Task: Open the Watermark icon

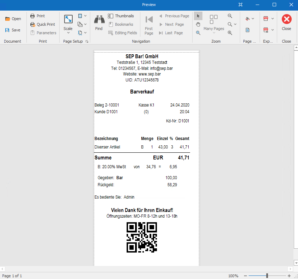Action: coord(248,30)
